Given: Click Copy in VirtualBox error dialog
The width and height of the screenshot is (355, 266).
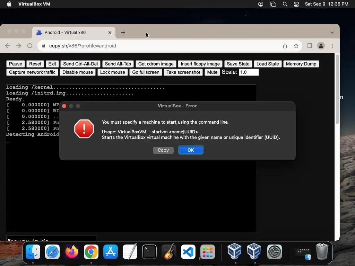Looking at the screenshot, I should [163, 150].
